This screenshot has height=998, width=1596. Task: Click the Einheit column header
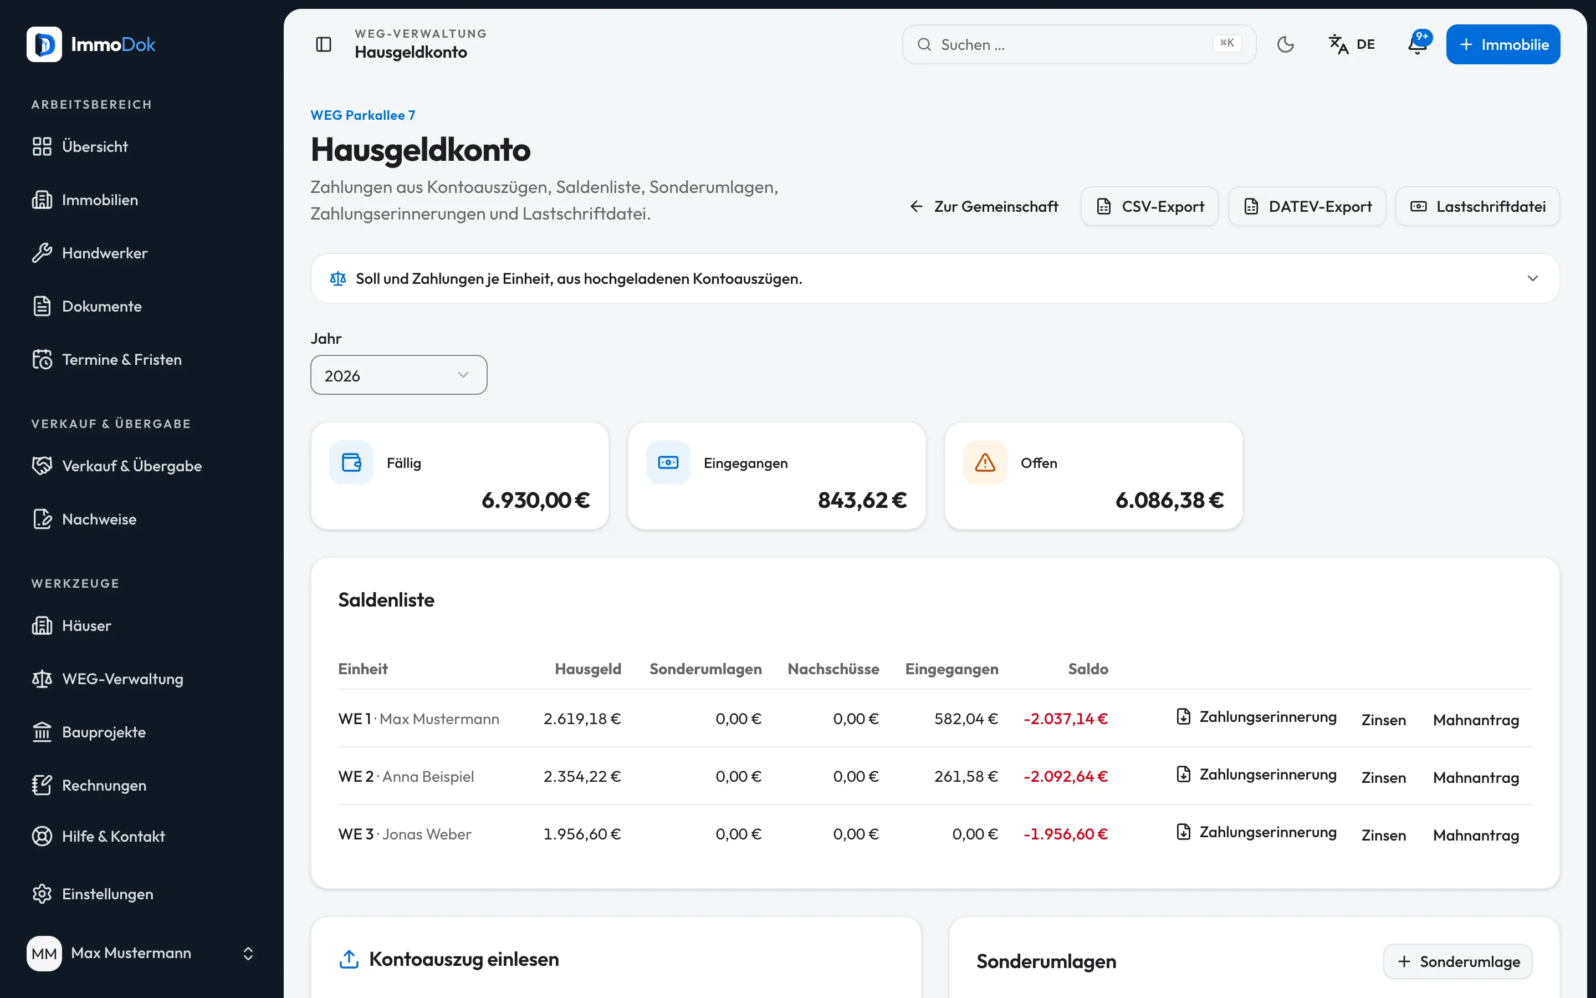coord(363,669)
